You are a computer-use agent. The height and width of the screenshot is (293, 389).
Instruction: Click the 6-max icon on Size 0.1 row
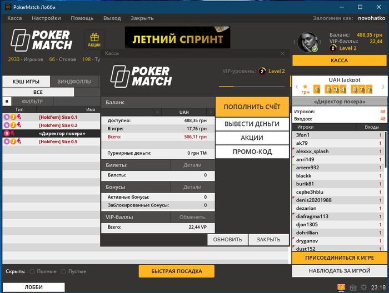7,117
